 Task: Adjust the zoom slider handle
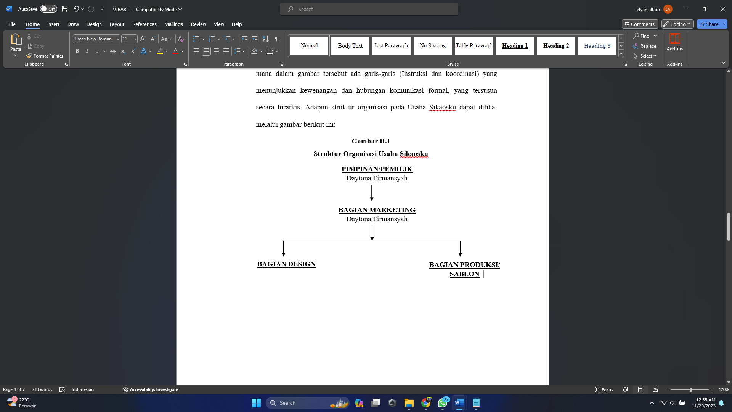[690, 389]
